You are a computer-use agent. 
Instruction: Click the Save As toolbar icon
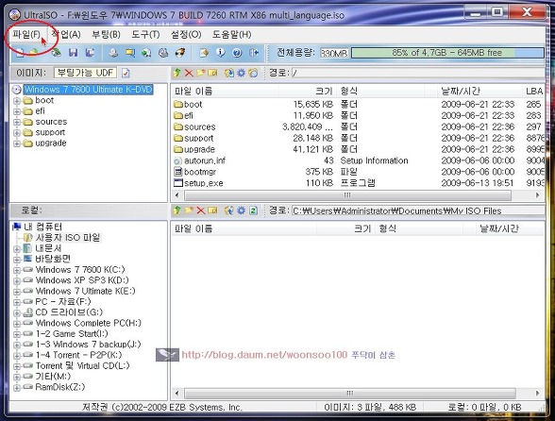click(91, 53)
